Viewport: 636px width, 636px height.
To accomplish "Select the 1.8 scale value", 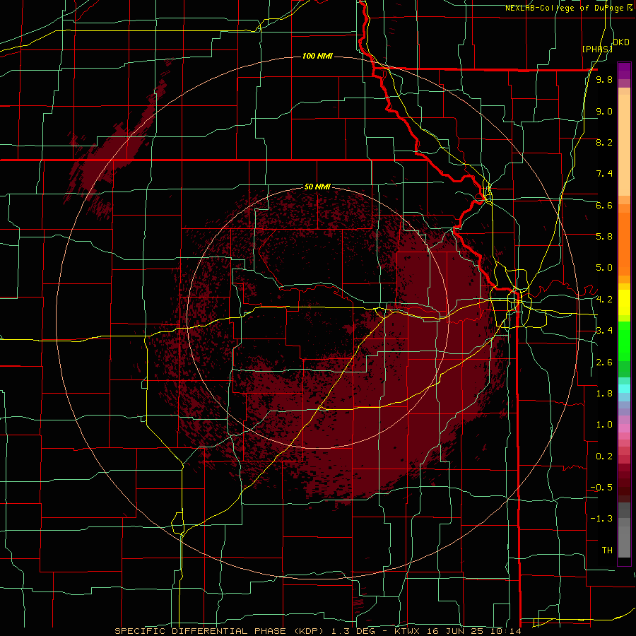I will 604,394.
